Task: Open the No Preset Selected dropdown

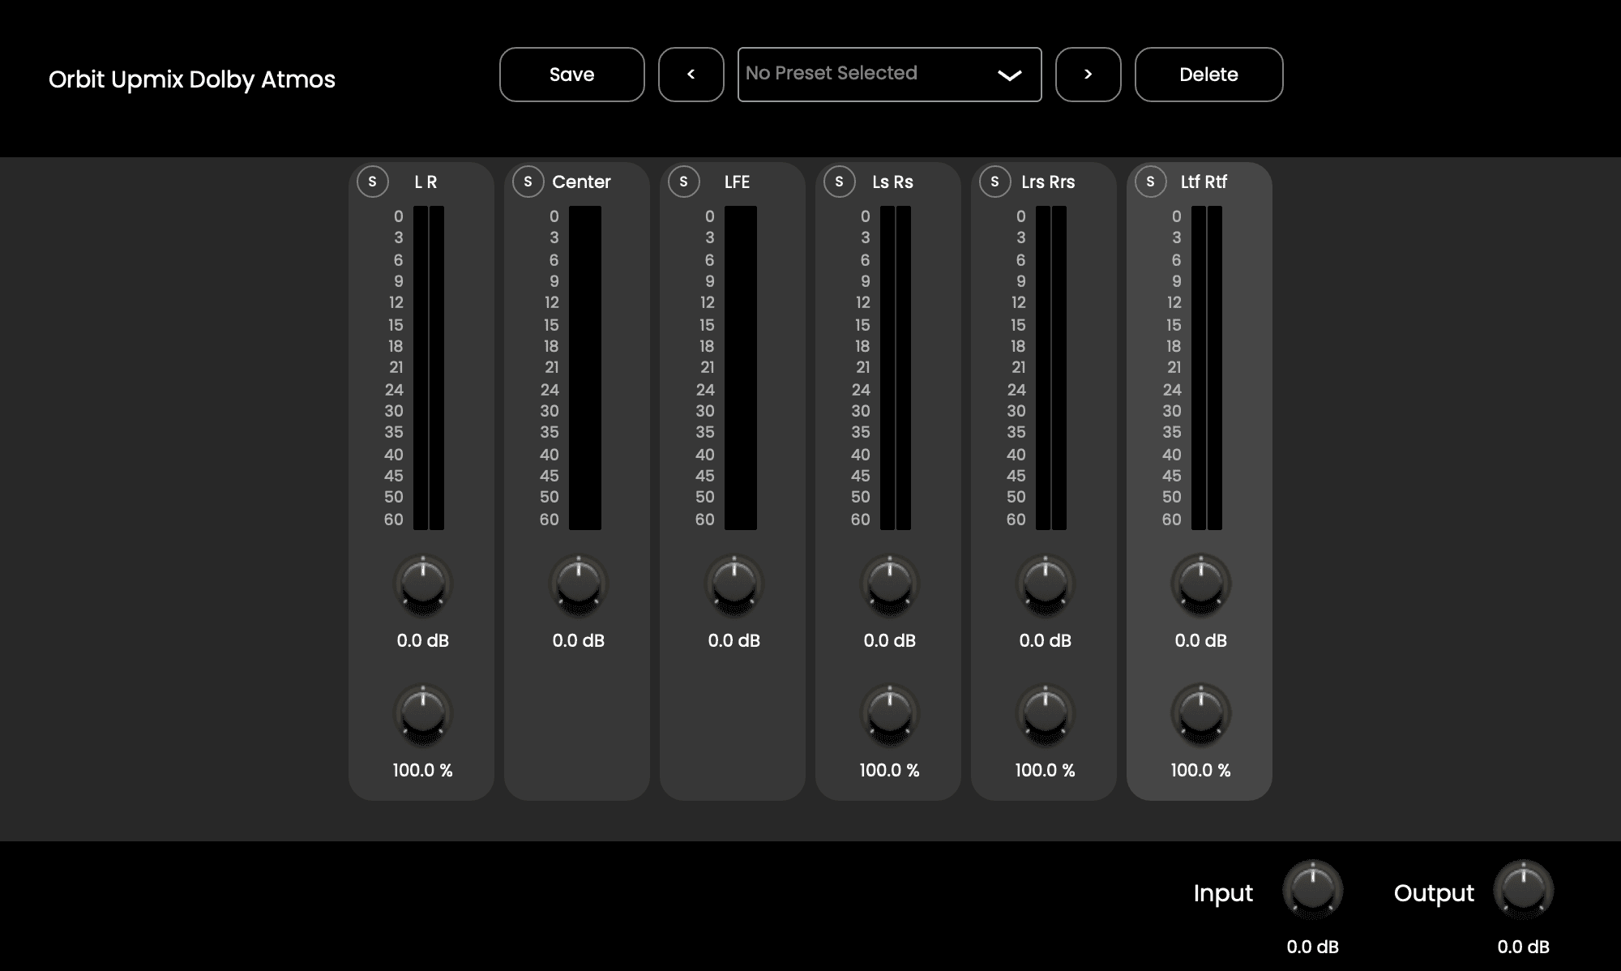Action: 889,75
